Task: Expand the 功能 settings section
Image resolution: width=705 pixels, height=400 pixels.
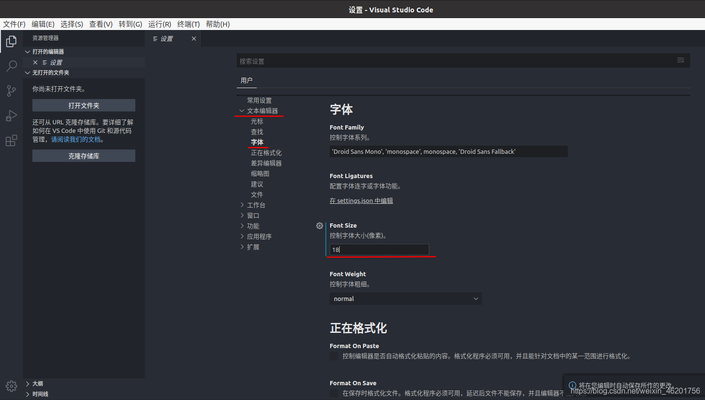Action: [x=242, y=226]
